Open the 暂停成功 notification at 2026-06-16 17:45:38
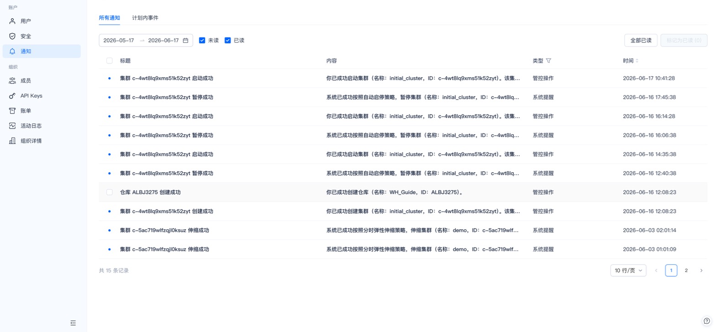The height and width of the screenshot is (332, 716). pyautogui.click(x=403, y=97)
